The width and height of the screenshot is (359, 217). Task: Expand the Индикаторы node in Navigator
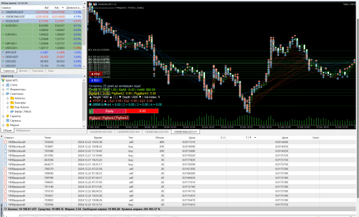pyautogui.click(x=3, y=90)
